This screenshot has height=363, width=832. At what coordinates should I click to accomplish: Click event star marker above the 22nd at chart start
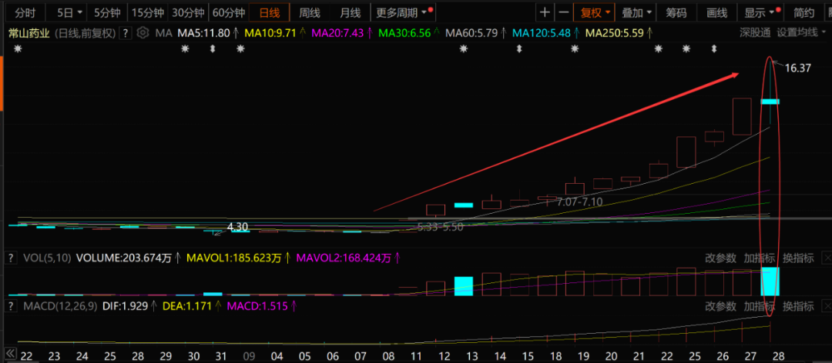point(18,49)
